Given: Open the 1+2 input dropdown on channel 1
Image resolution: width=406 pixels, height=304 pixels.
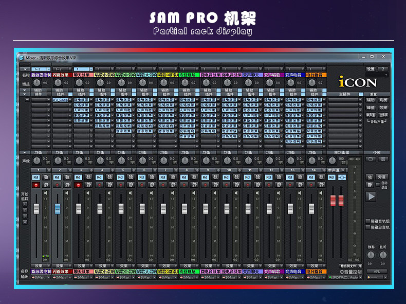Looking at the screenshot, I should coord(49,69).
